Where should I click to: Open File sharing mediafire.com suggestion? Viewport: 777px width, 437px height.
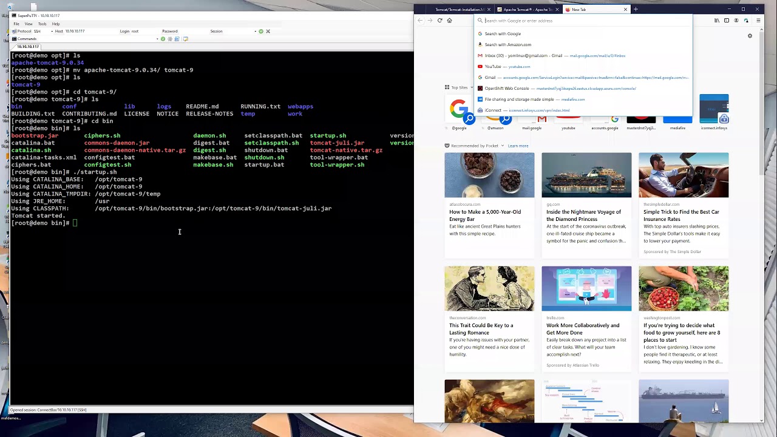[583, 100]
